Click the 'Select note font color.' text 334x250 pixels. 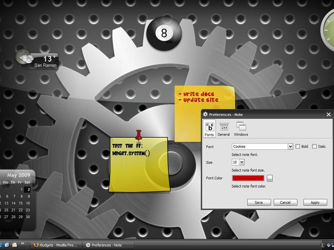(249, 186)
